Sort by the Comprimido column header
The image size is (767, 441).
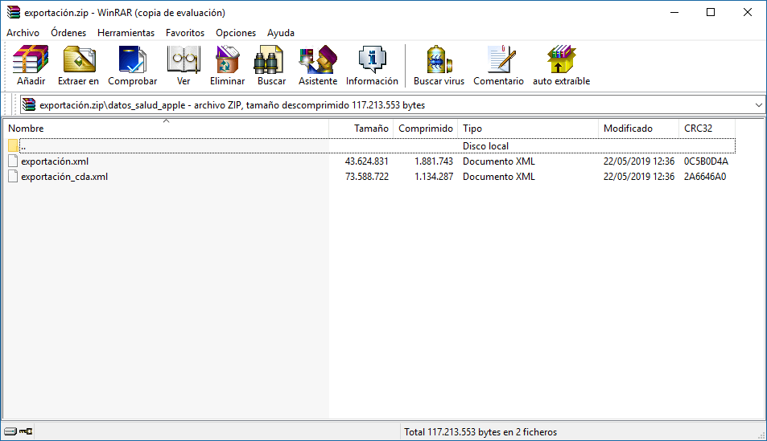[x=426, y=128]
